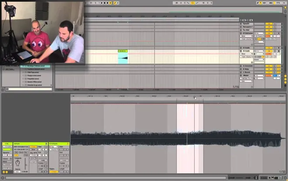Select the green clip in 34 Audio lane
The width and height of the screenshot is (288, 181).
[x=123, y=57]
